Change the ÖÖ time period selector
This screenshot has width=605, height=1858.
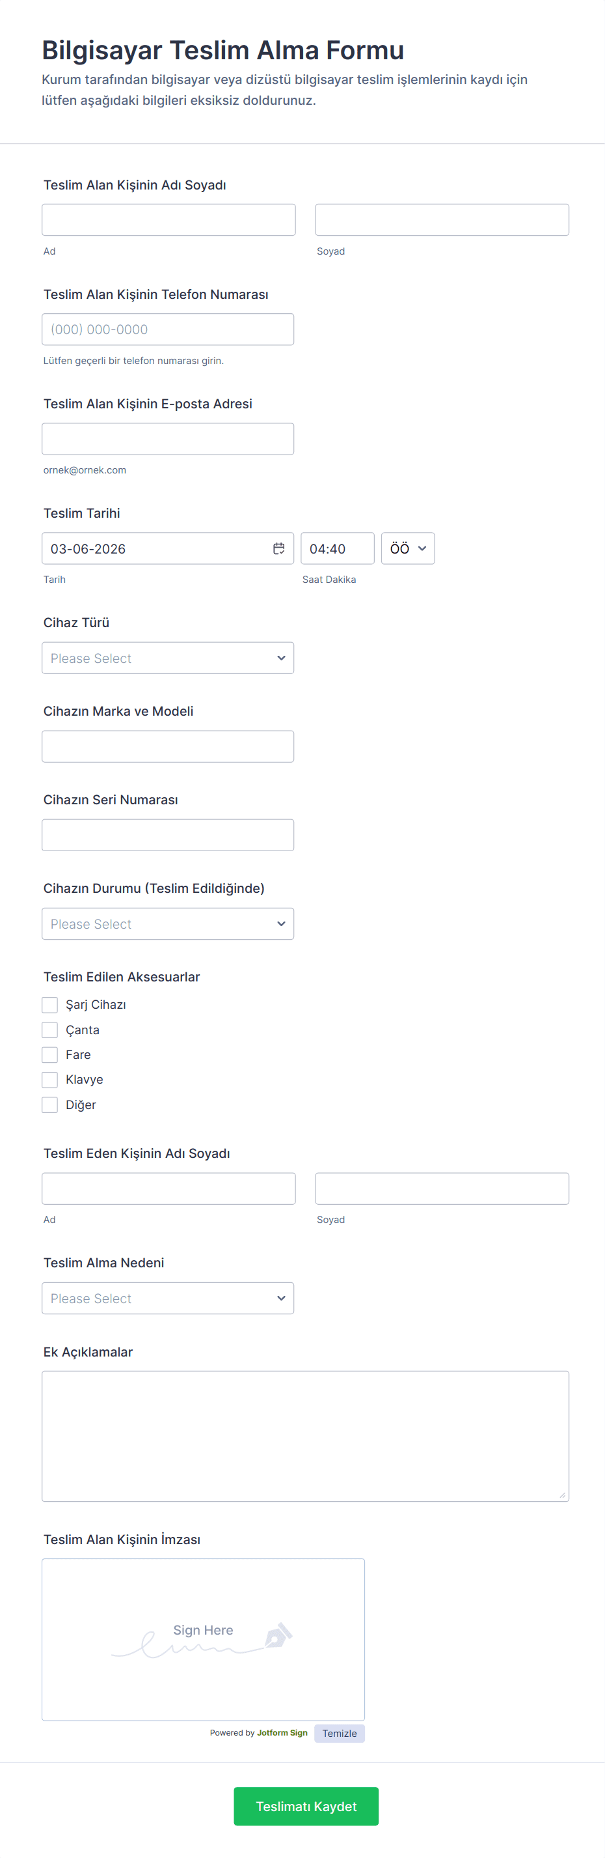coord(408,548)
